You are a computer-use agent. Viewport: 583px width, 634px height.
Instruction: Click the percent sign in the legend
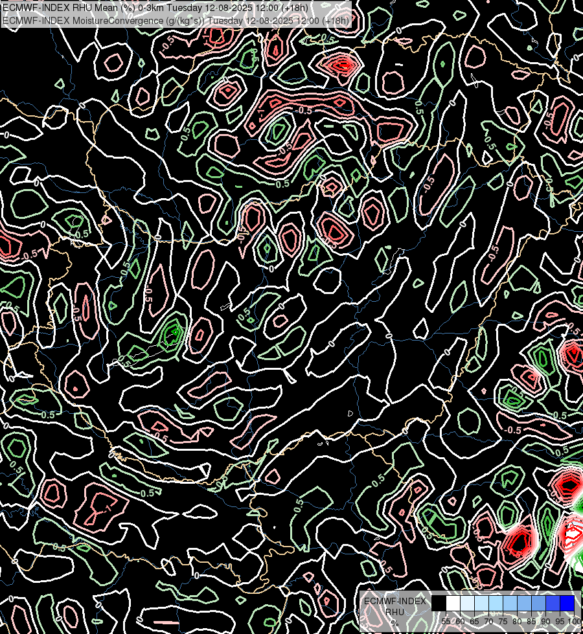click(x=394, y=624)
